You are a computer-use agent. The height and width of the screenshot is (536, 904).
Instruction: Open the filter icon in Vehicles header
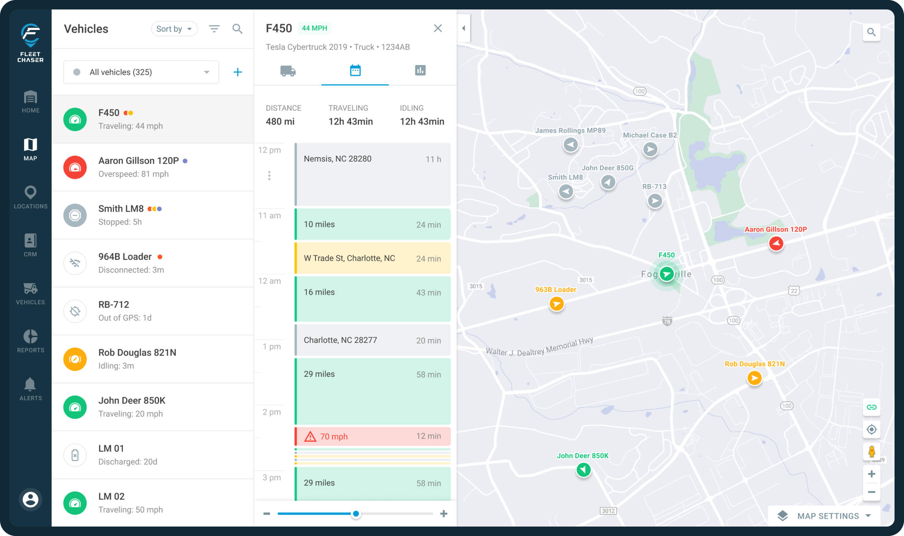click(x=214, y=29)
